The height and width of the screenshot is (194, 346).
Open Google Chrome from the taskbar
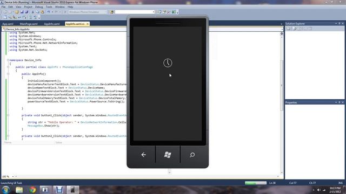32,190
